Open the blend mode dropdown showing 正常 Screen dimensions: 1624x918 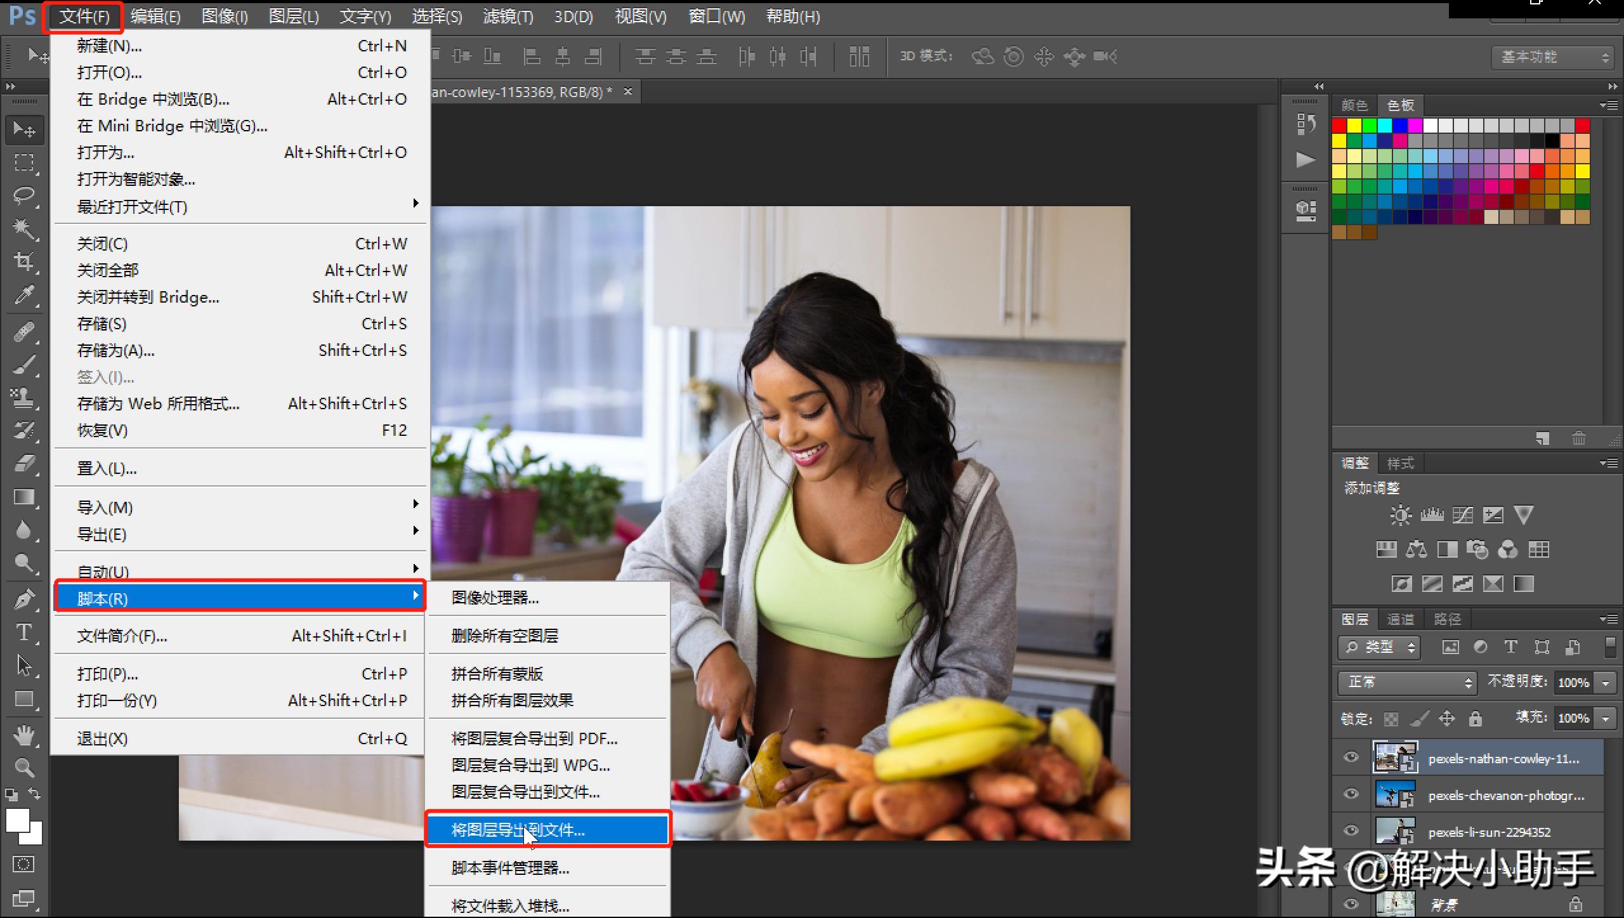click(x=1406, y=682)
